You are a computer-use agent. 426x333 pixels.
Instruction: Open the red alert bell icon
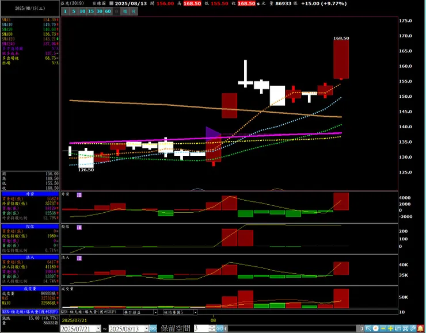(x=420, y=328)
